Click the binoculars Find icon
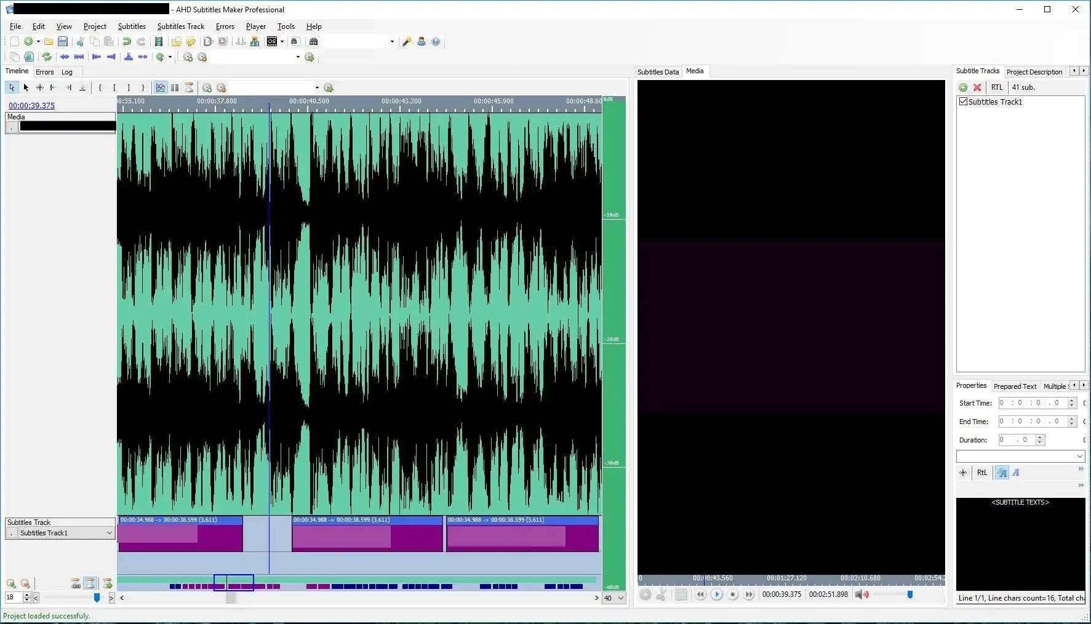Image resolution: width=1091 pixels, height=624 pixels. (313, 42)
